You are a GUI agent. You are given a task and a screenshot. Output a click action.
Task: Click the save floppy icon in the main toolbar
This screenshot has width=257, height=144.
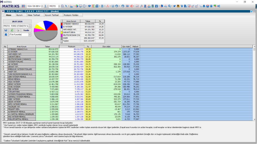pos(23,6)
